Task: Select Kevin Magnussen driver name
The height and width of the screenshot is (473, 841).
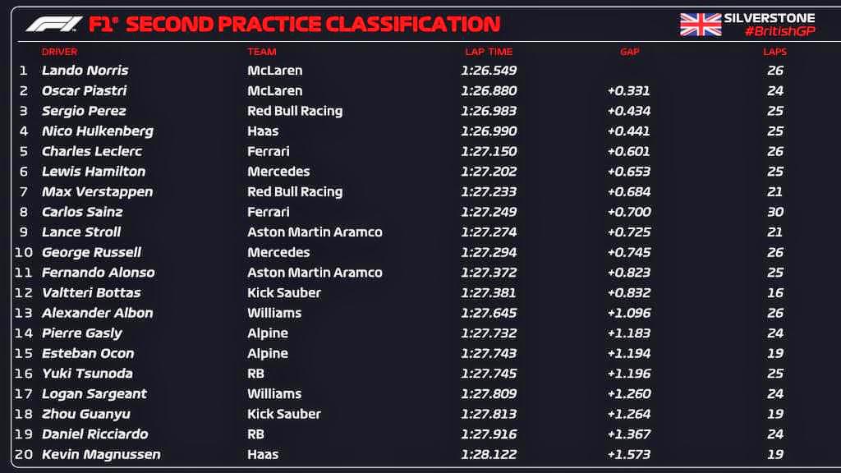Action: click(x=101, y=454)
